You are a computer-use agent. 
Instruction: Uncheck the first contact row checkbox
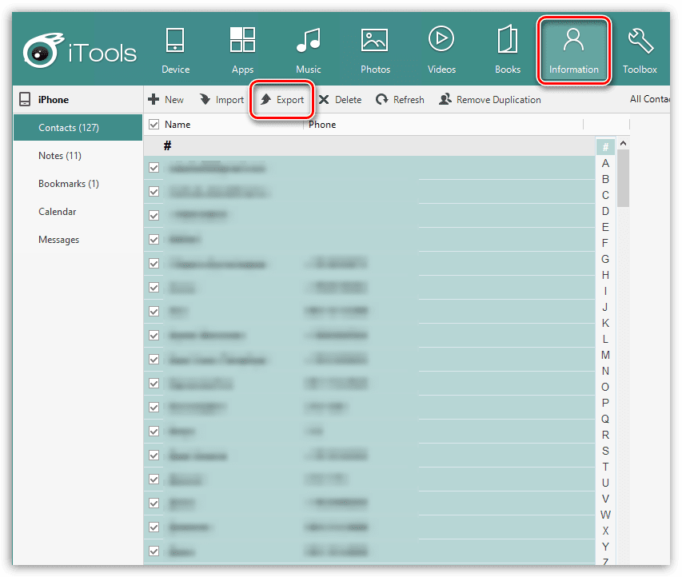(154, 167)
